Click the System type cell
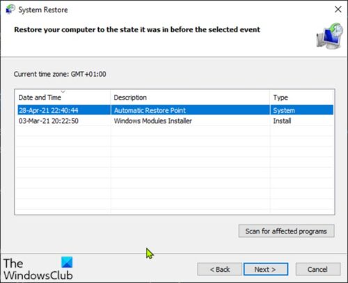The width and height of the screenshot is (348, 283). point(284,110)
